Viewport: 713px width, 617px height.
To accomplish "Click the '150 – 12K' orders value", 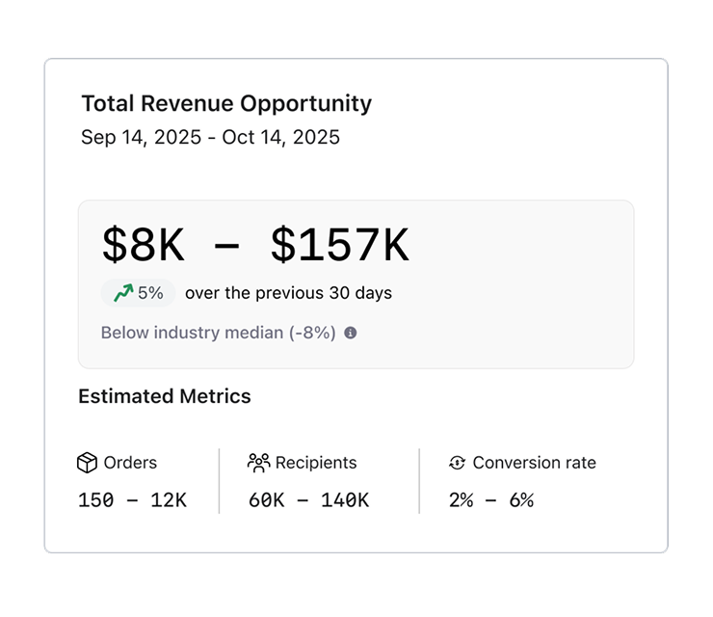I will pos(132,500).
